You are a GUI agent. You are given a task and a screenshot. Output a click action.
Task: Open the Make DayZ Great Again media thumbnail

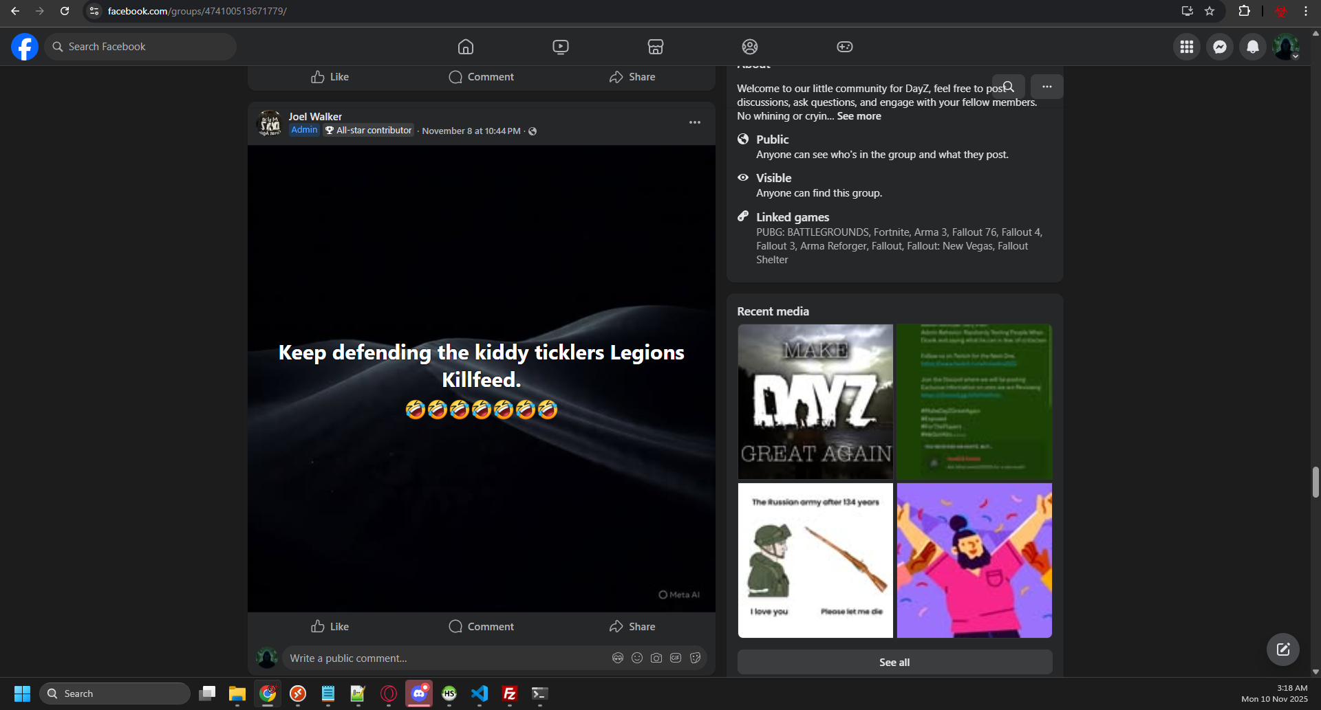815,401
